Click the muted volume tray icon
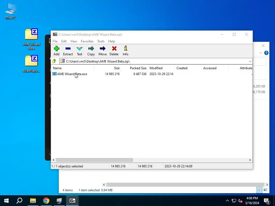 click(x=240, y=201)
